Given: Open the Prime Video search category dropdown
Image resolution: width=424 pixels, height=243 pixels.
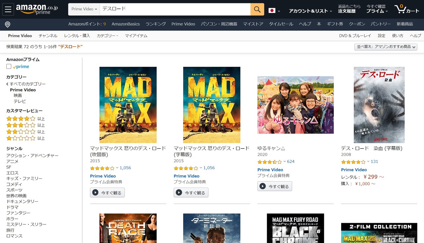Looking at the screenshot, I should tap(84, 9).
